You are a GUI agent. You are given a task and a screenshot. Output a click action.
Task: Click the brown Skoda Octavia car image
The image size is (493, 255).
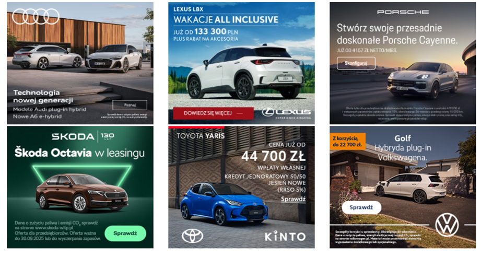point(82,193)
